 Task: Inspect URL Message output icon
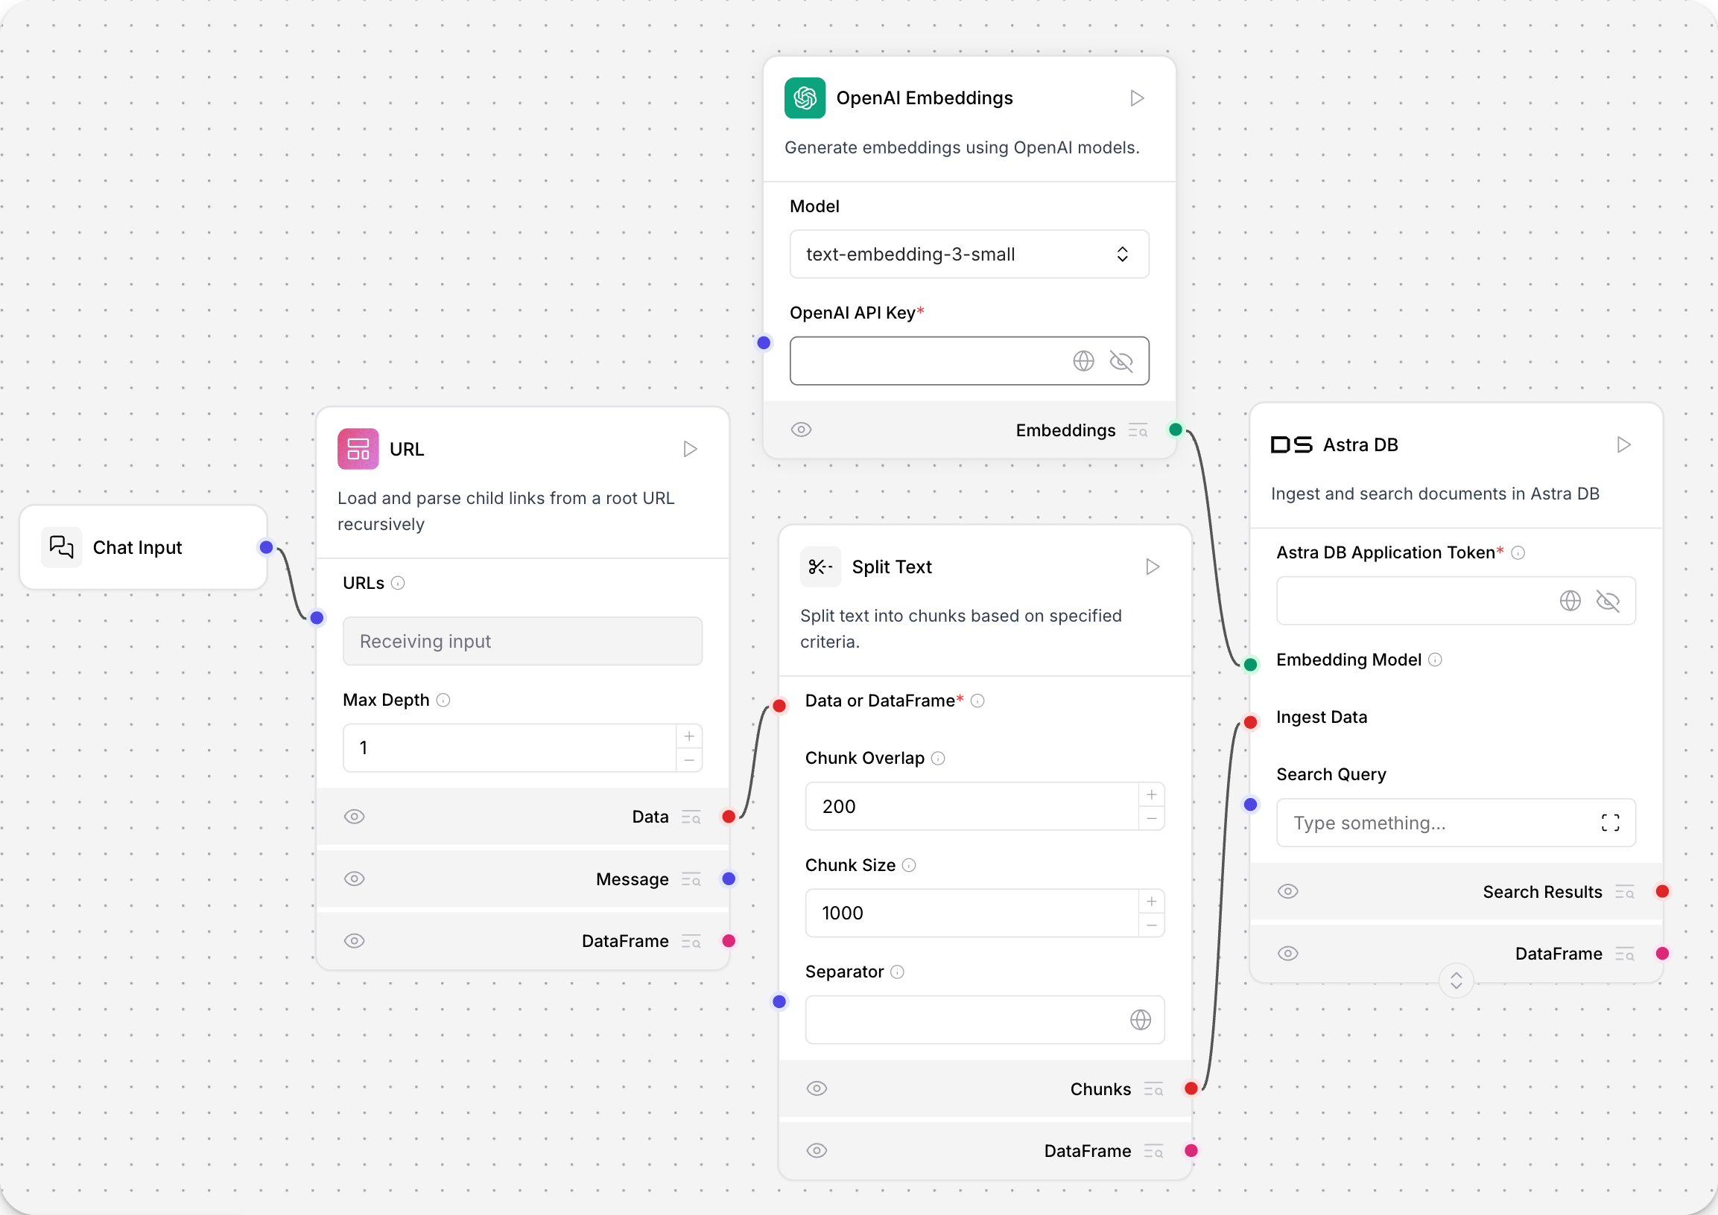pyautogui.click(x=691, y=879)
